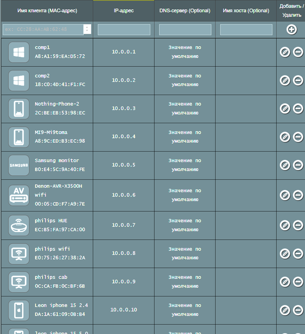Click the 'Samsung monitor' client name
This screenshot has width=305, height=334.
click(x=57, y=160)
